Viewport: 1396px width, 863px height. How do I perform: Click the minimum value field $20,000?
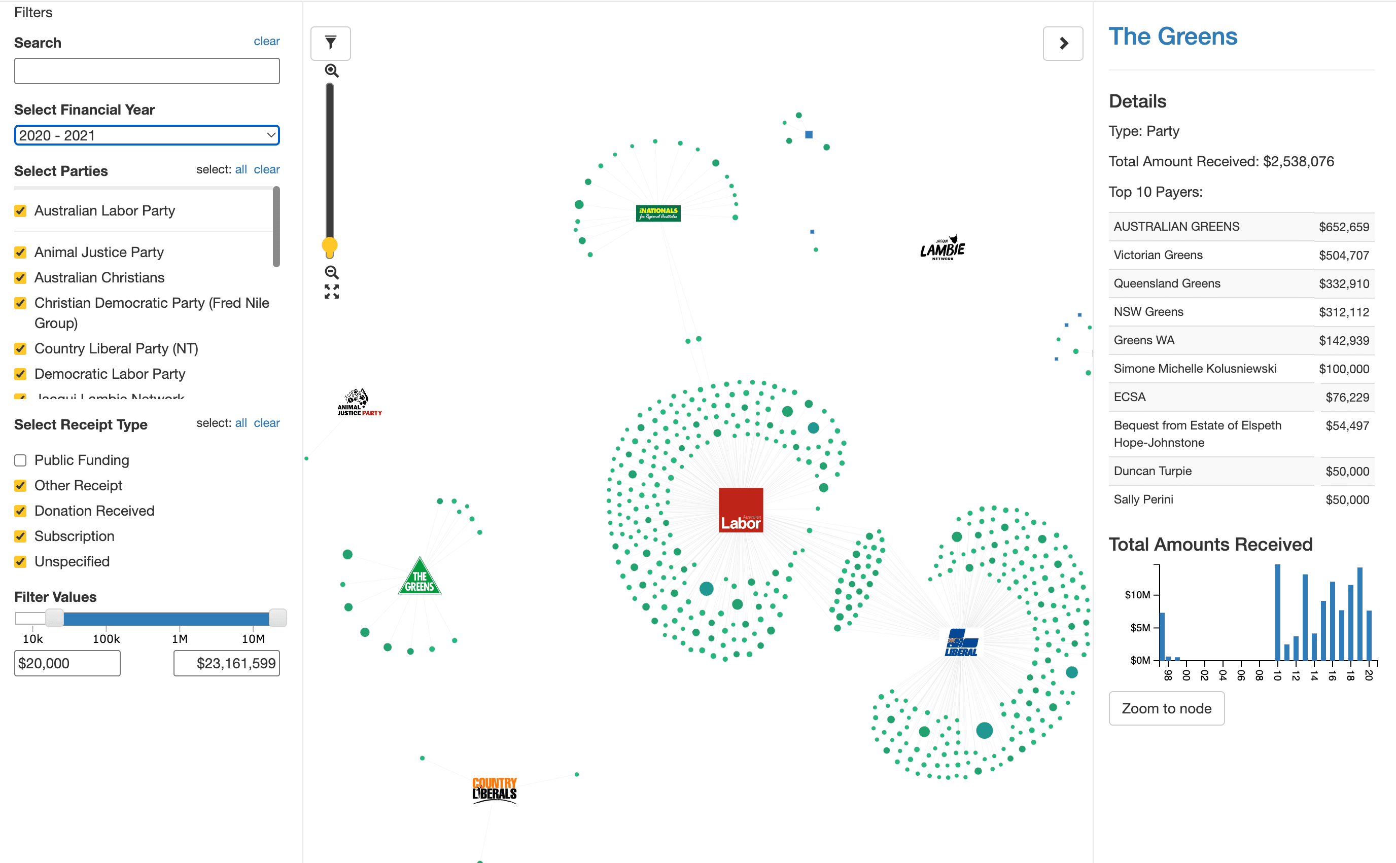(67, 663)
